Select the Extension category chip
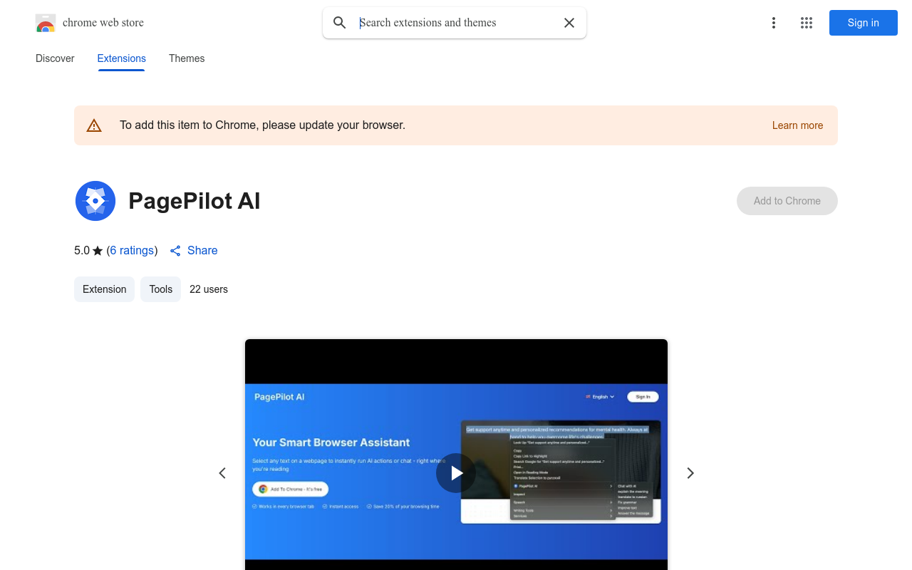Viewport: 912px width, 570px height. (104, 289)
